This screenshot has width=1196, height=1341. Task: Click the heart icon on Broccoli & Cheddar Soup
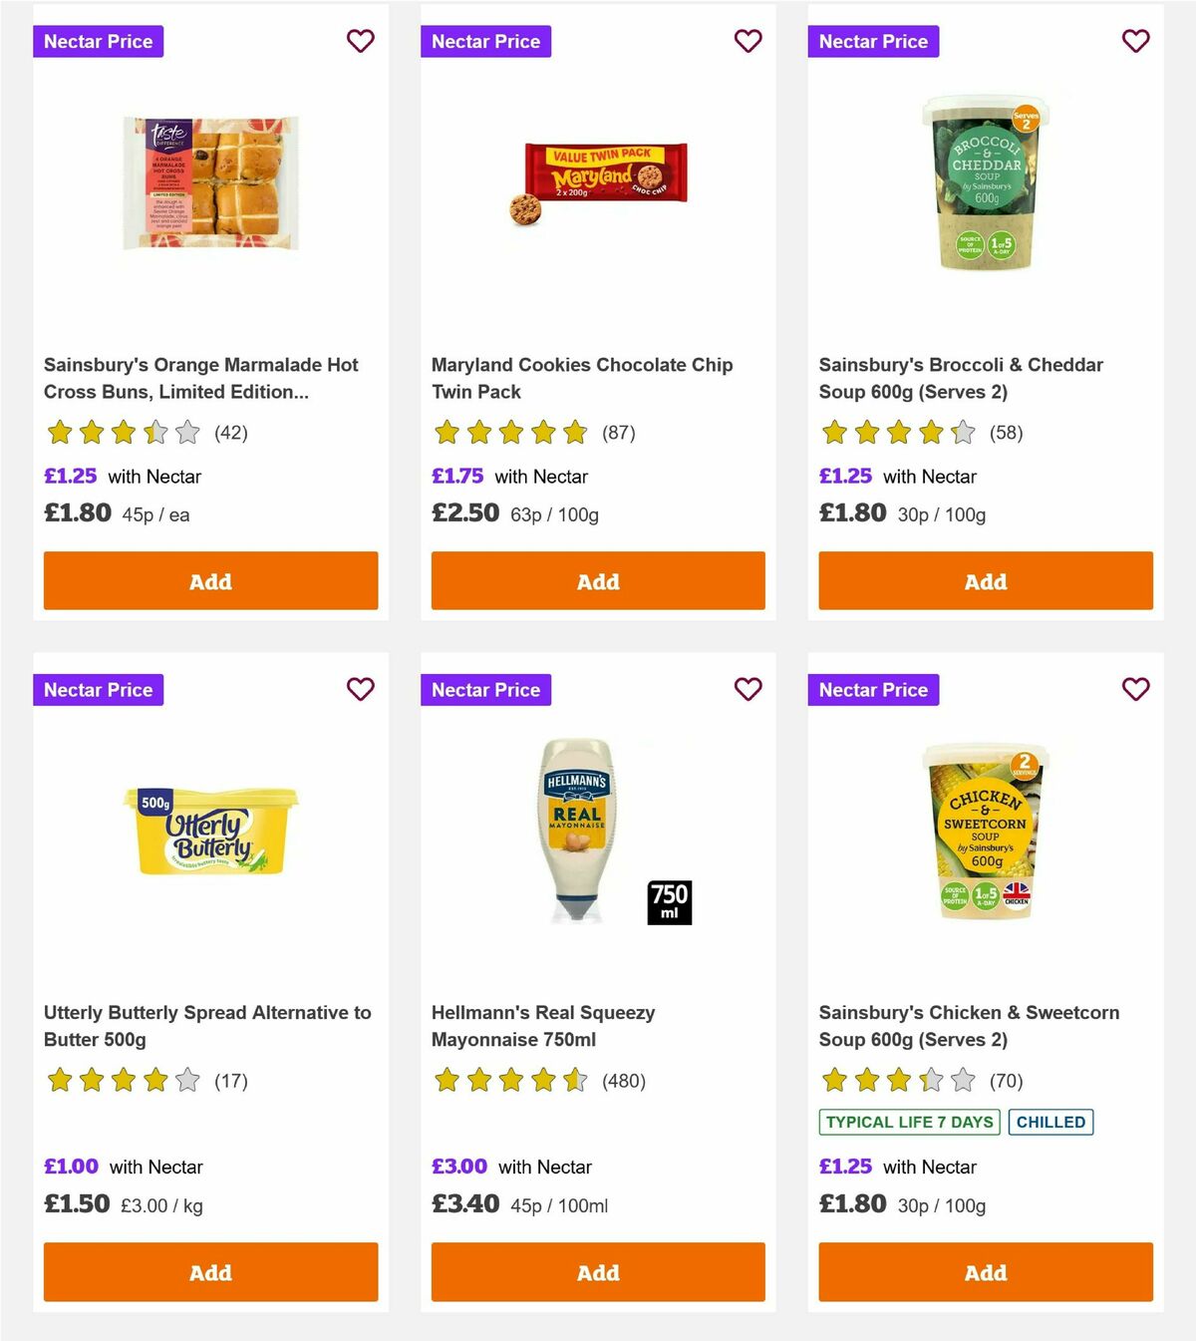(x=1135, y=41)
